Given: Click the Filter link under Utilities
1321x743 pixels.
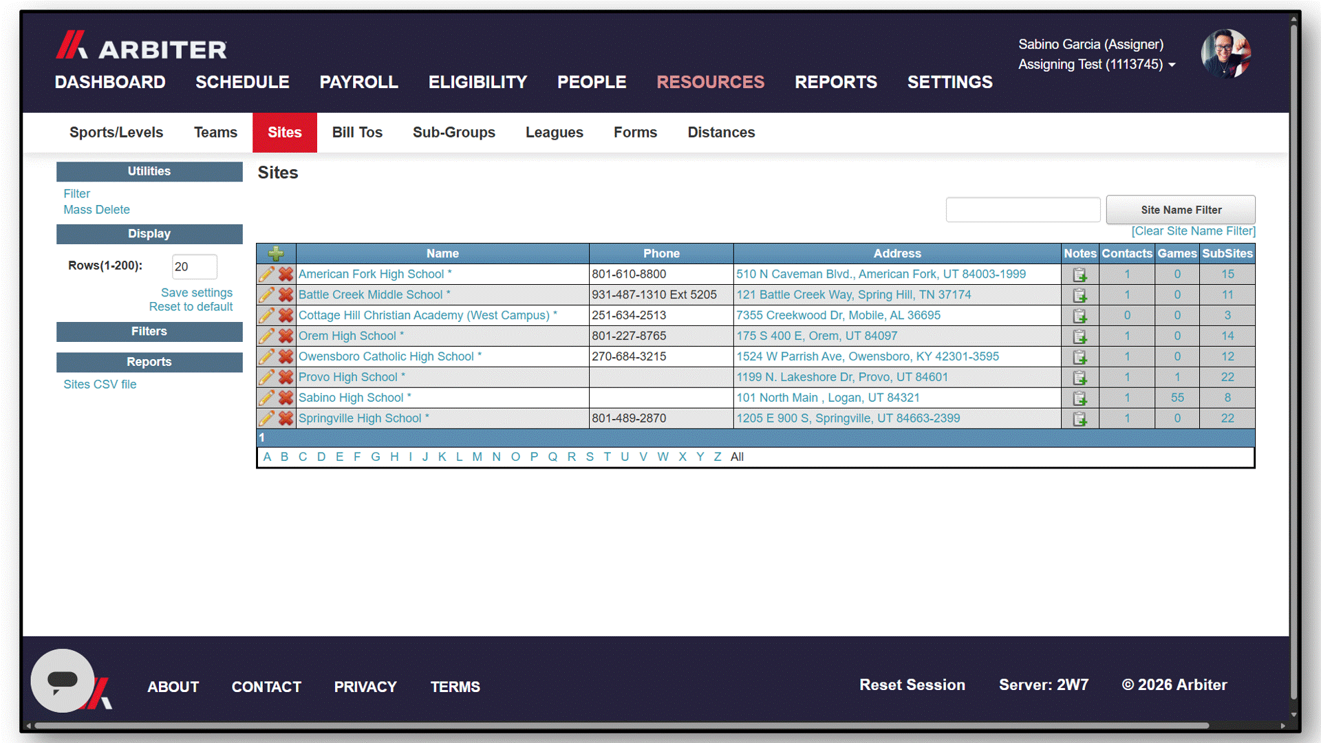Looking at the screenshot, I should pos(76,194).
